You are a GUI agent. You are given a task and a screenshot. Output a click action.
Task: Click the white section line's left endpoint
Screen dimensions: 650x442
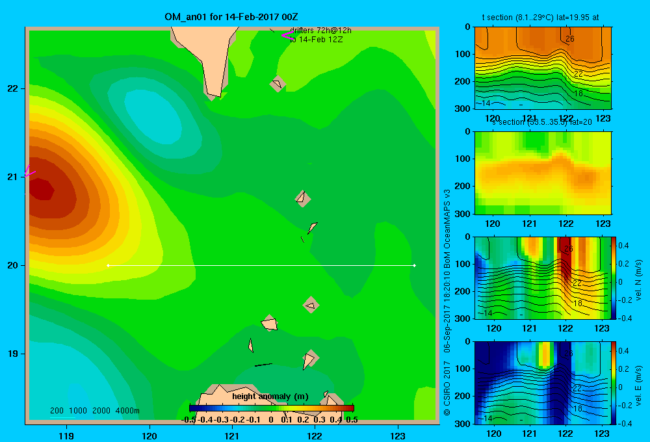tap(108, 265)
